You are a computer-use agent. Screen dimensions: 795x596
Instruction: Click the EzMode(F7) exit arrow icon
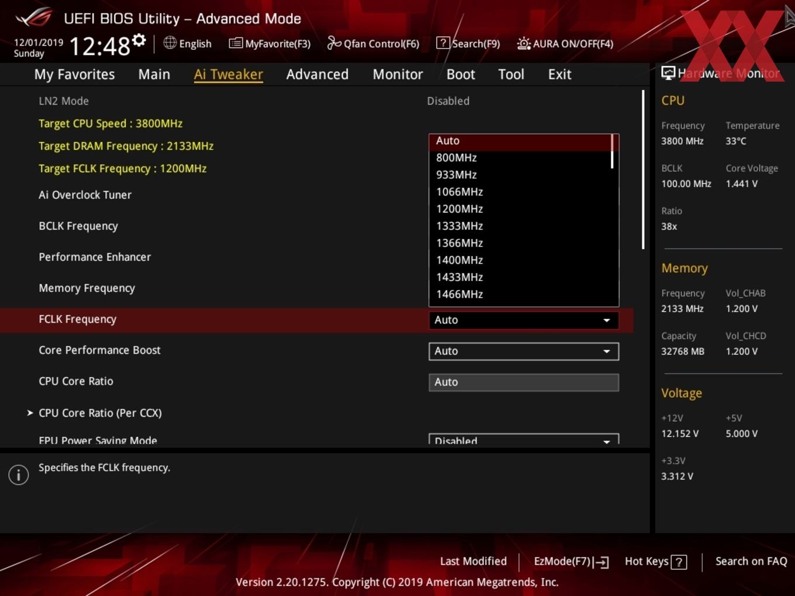[602, 562]
